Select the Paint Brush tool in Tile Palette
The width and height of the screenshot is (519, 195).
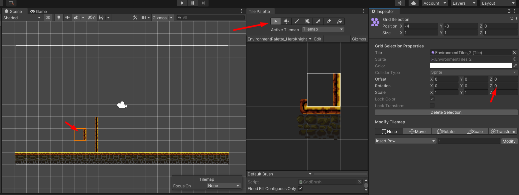click(x=297, y=21)
